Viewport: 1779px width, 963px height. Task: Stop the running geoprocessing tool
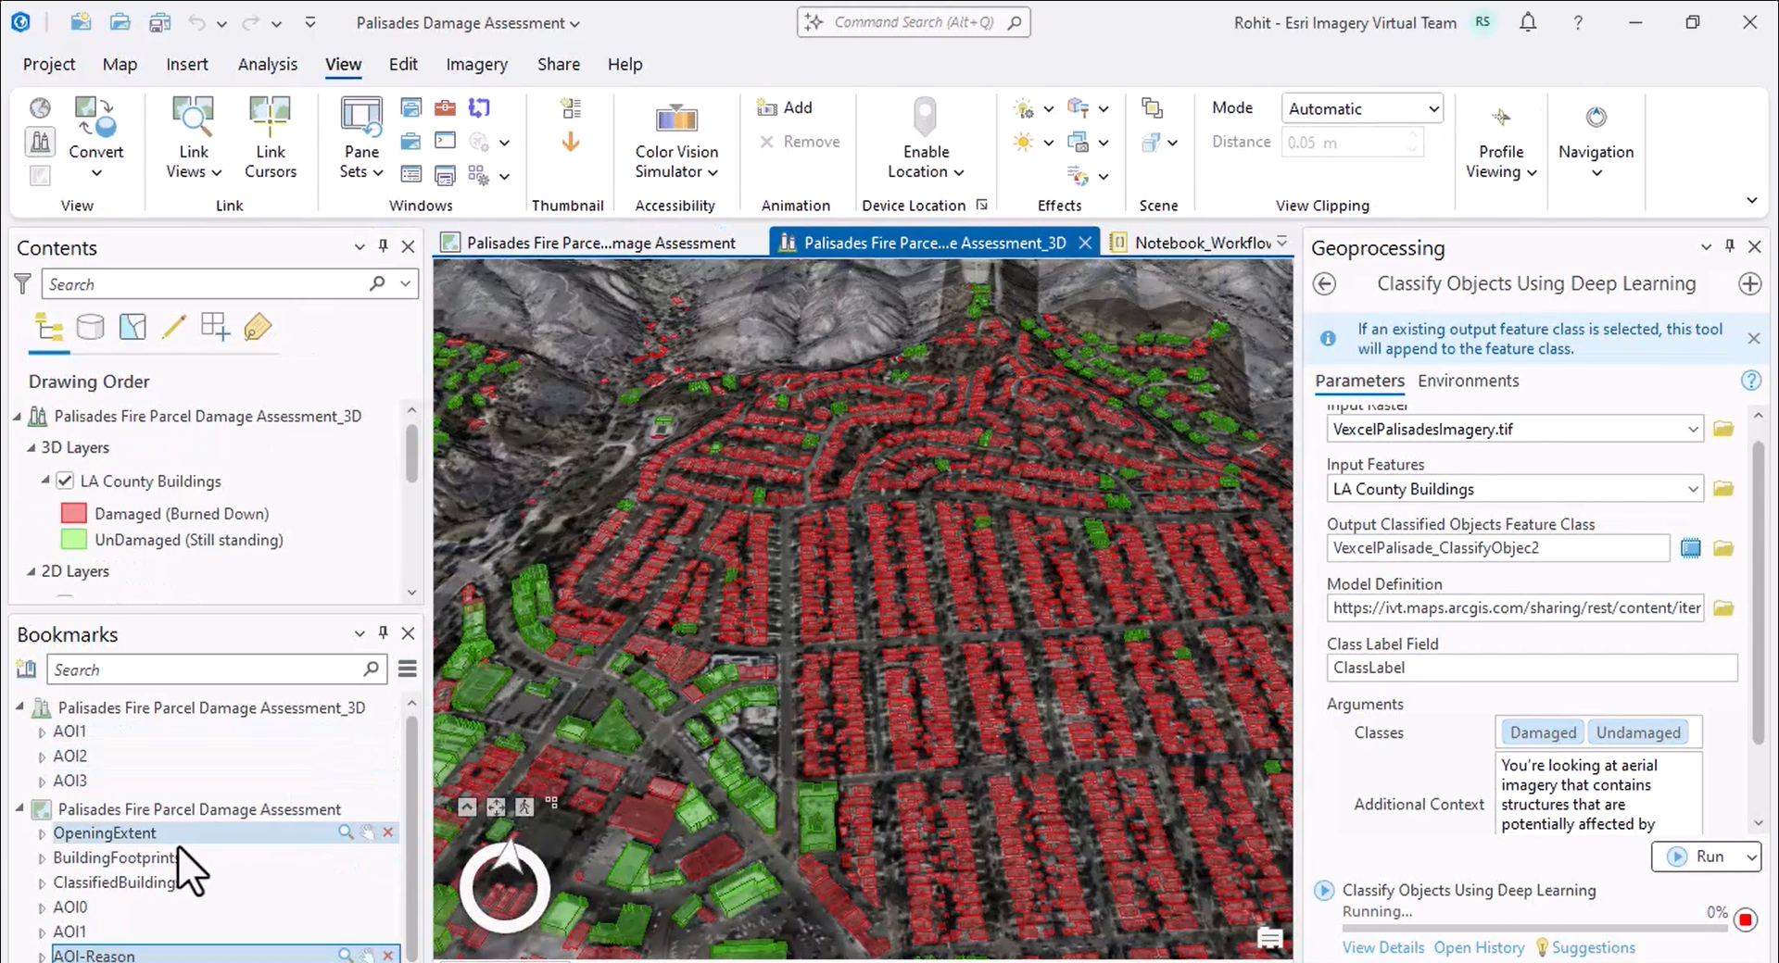(x=1746, y=919)
